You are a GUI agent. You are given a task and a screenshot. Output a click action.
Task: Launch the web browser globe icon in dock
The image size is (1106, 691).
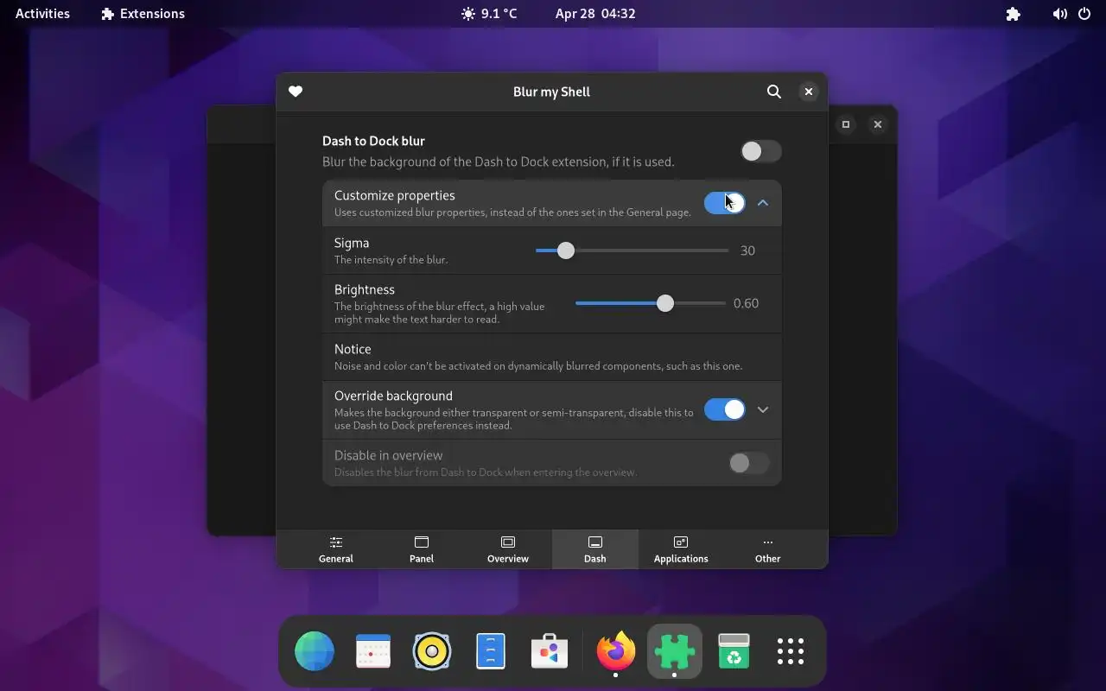314,651
